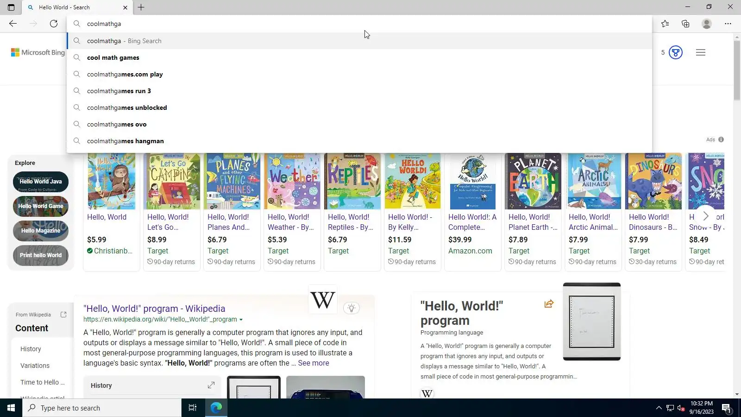The image size is (741, 417).
Task: Open the Planet Earth book thumbnail
Action: (533, 182)
